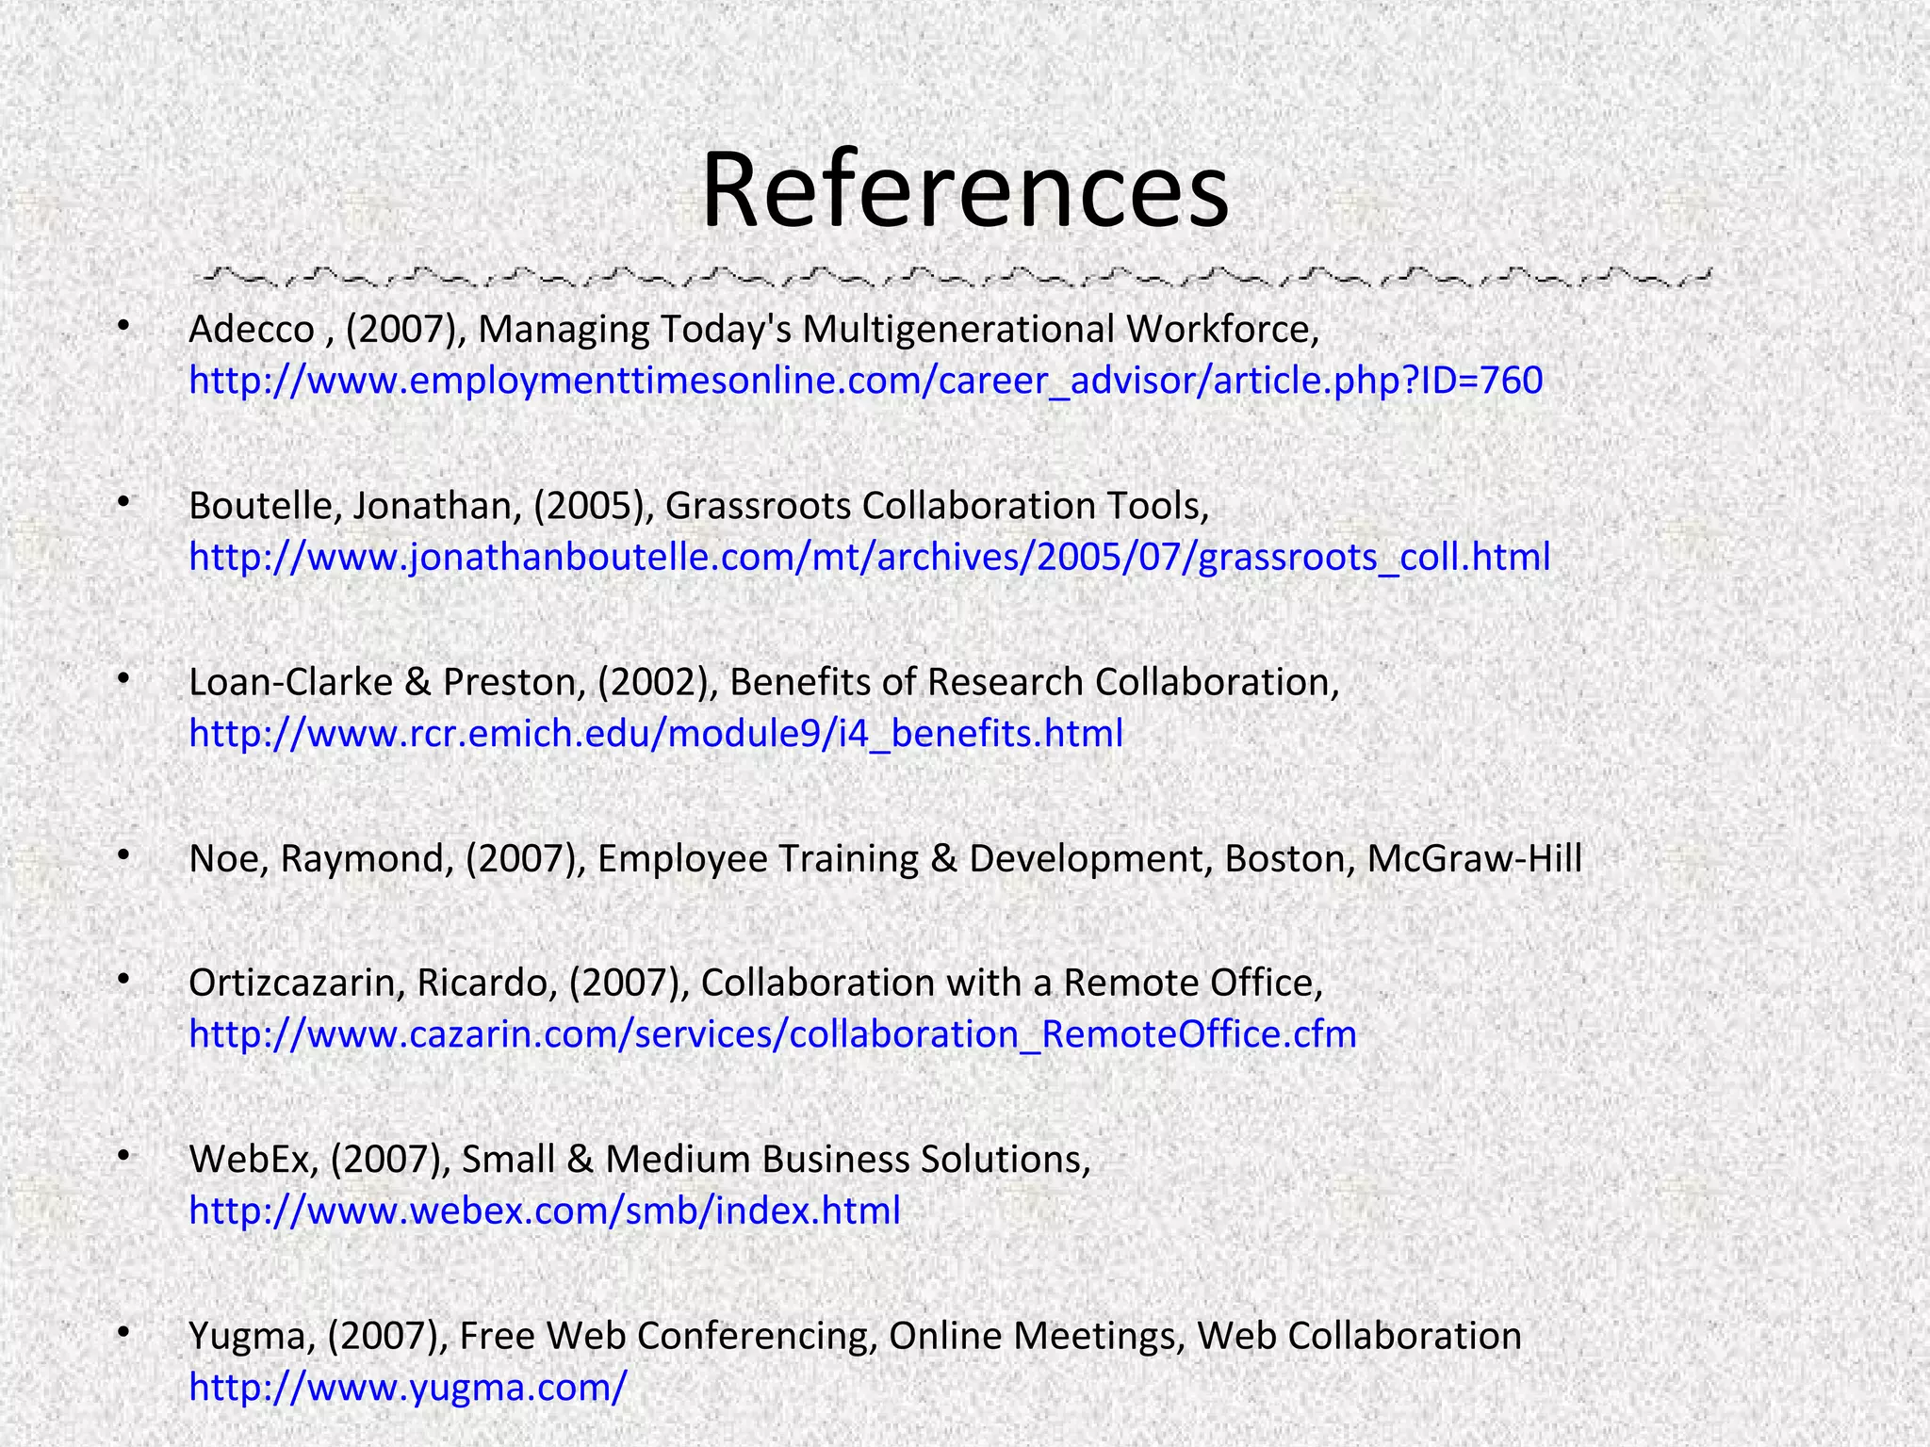Image resolution: width=1930 pixels, height=1447 pixels.
Task: Open the jonathanboutelle.com grassroots_coll link
Action: [869, 558]
